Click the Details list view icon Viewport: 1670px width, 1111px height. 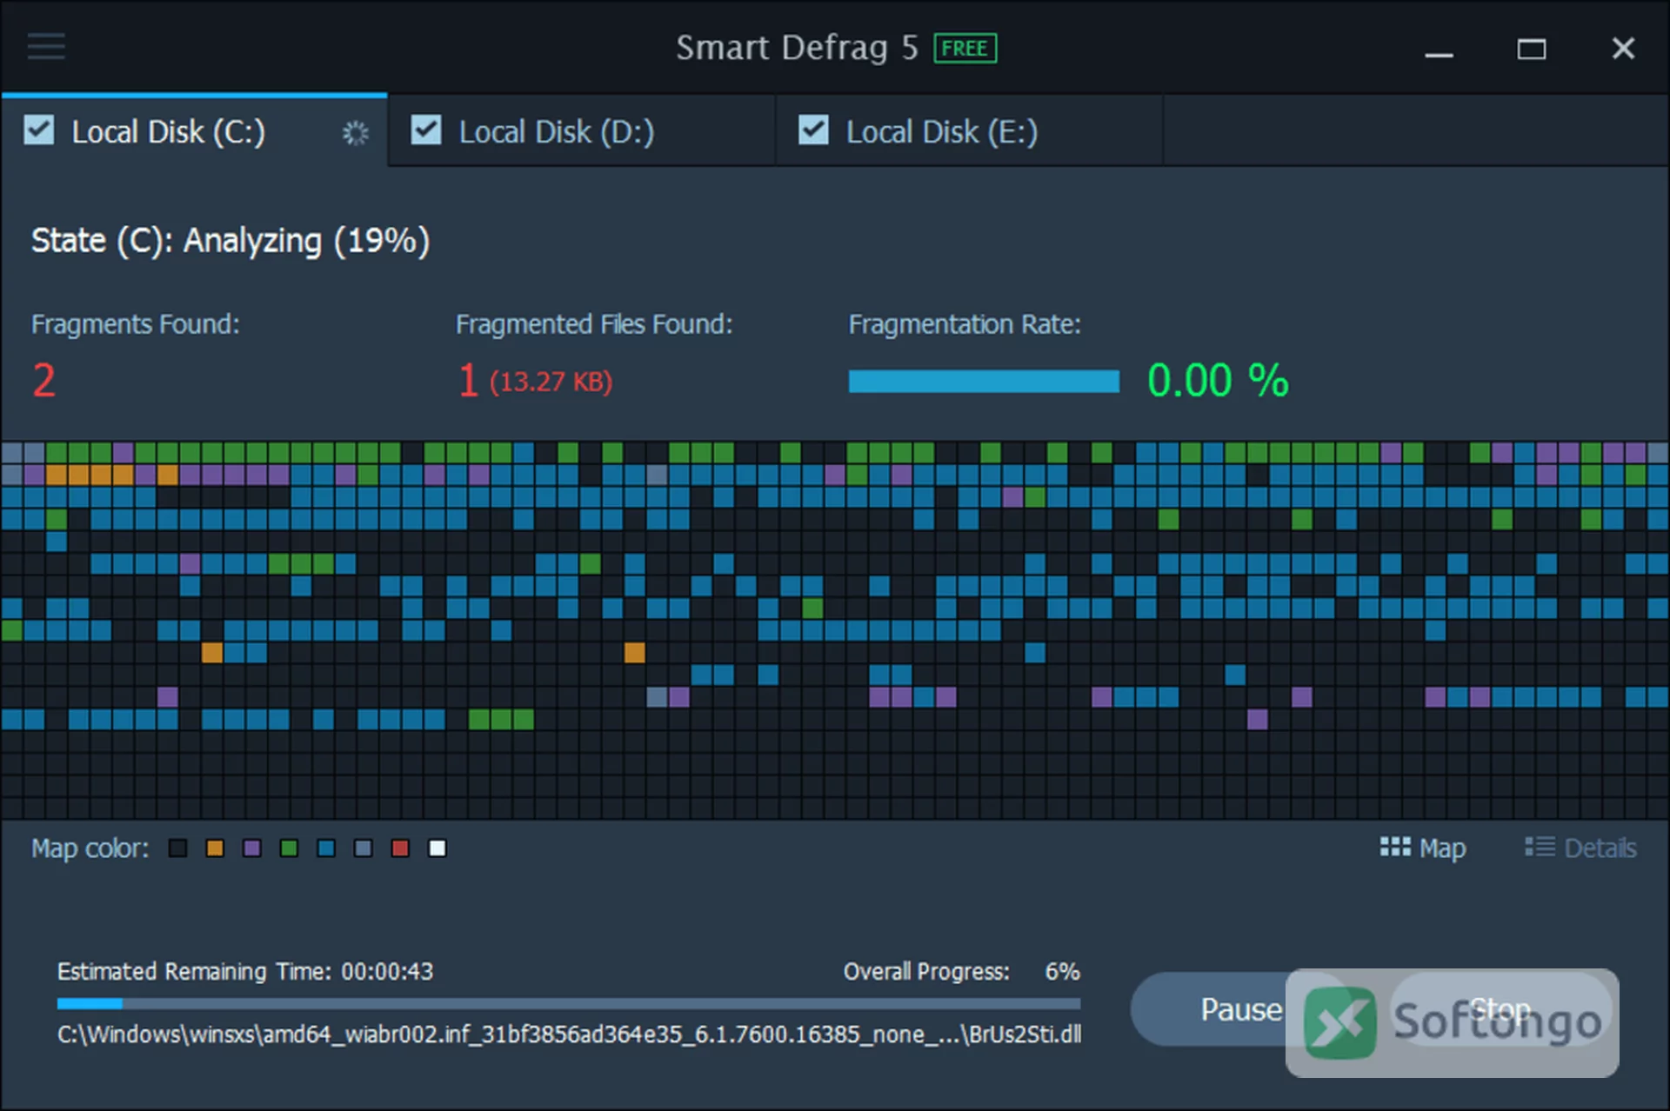(x=1540, y=847)
